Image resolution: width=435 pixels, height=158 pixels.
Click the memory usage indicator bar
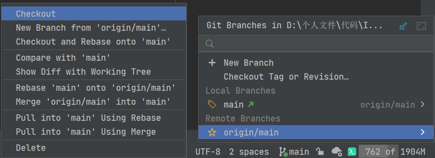pos(392,152)
